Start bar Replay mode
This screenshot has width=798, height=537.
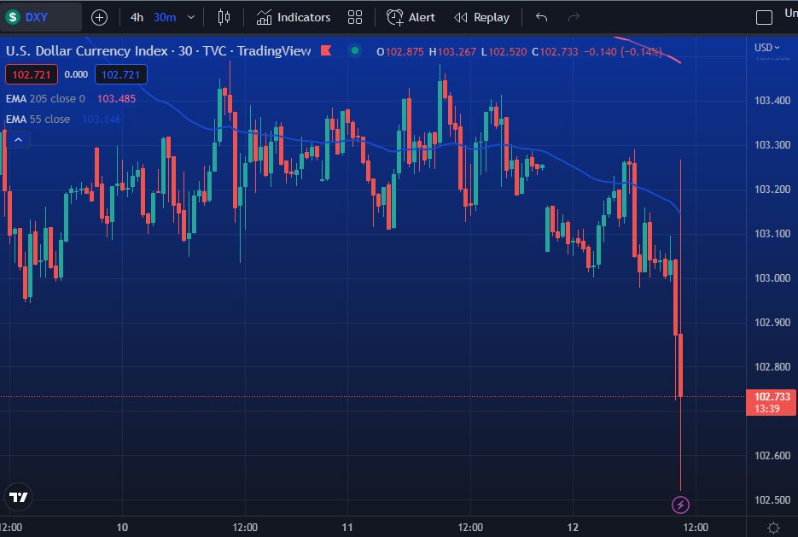(x=481, y=17)
